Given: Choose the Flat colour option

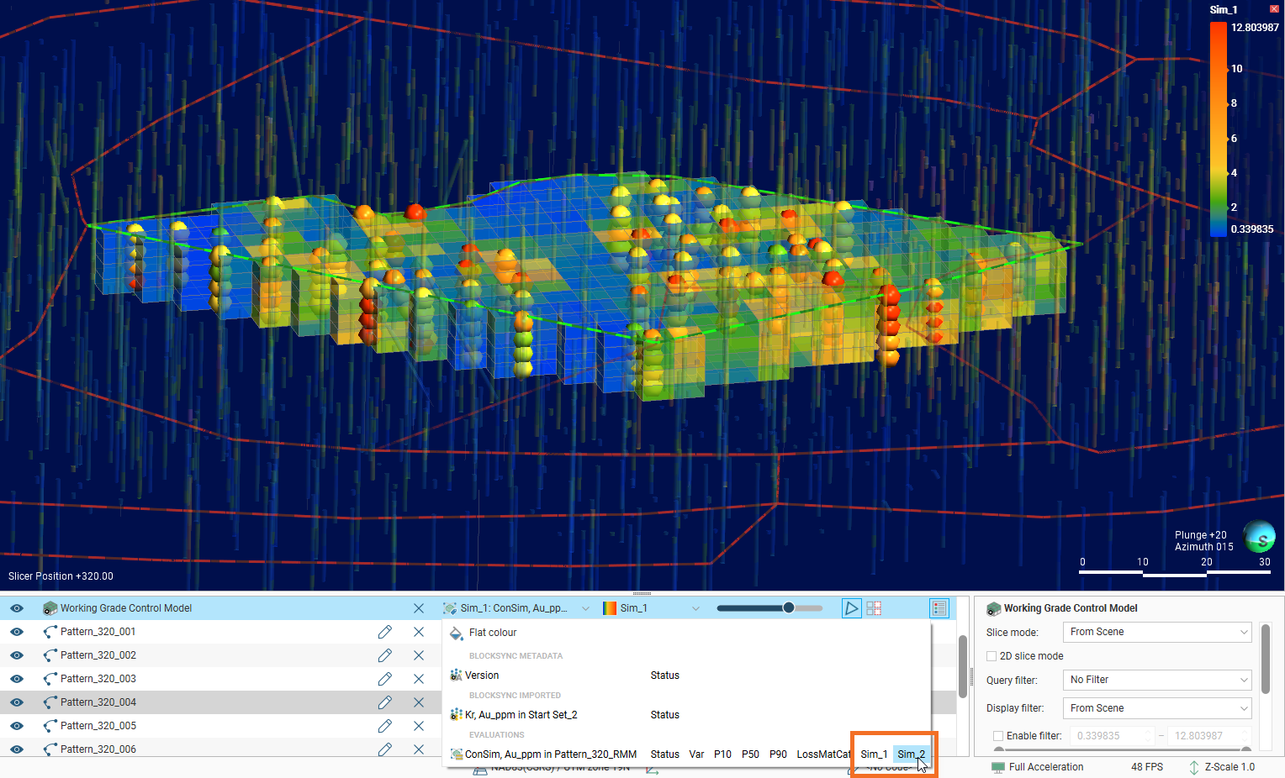Looking at the screenshot, I should tap(493, 633).
